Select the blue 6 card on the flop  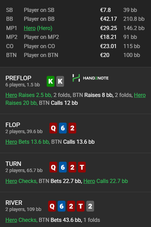pos(63,128)
